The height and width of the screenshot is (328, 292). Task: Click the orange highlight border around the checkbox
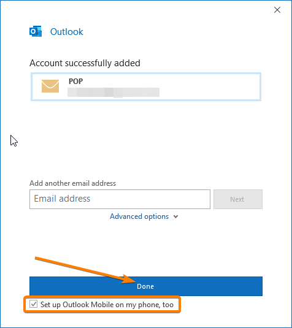[x=102, y=296]
